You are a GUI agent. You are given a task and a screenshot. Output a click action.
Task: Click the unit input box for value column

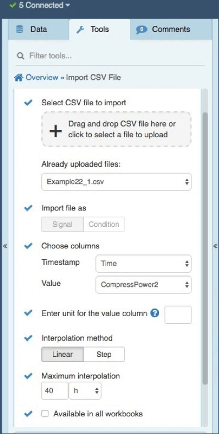pos(178,314)
